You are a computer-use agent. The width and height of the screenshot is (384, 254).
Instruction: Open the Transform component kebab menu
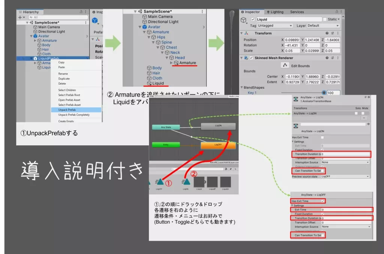click(x=338, y=33)
